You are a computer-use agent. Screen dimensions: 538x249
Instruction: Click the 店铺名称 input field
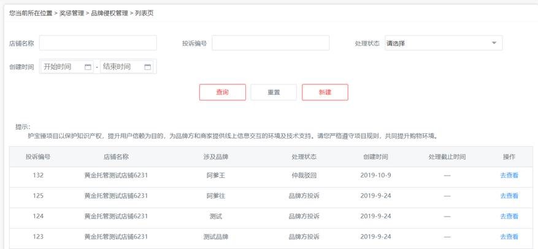98,43
